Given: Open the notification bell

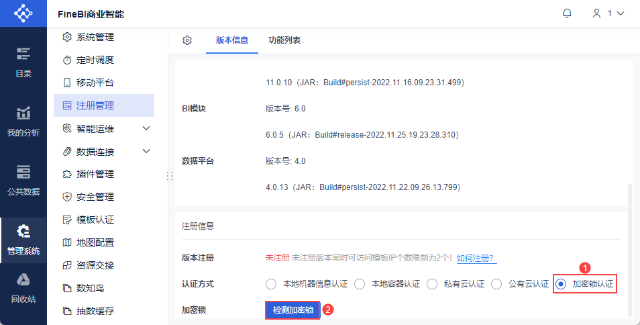Looking at the screenshot, I should (x=567, y=13).
